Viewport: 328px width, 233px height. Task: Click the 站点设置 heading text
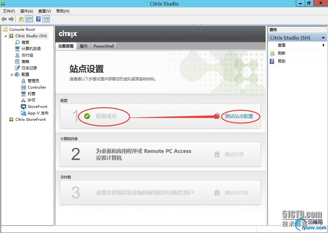[x=87, y=69]
